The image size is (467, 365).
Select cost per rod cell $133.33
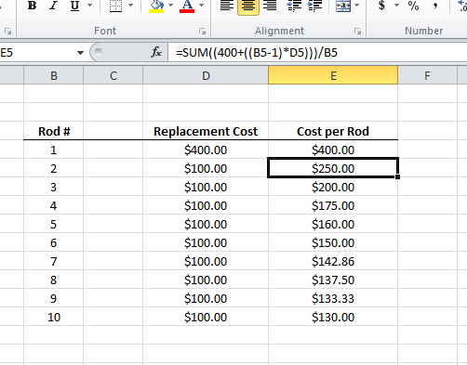pyautogui.click(x=333, y=298)
